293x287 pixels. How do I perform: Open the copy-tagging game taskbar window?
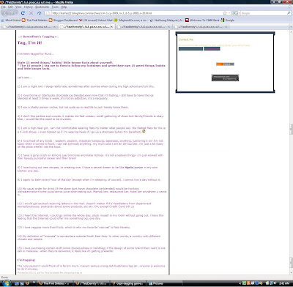click(127, 283)
